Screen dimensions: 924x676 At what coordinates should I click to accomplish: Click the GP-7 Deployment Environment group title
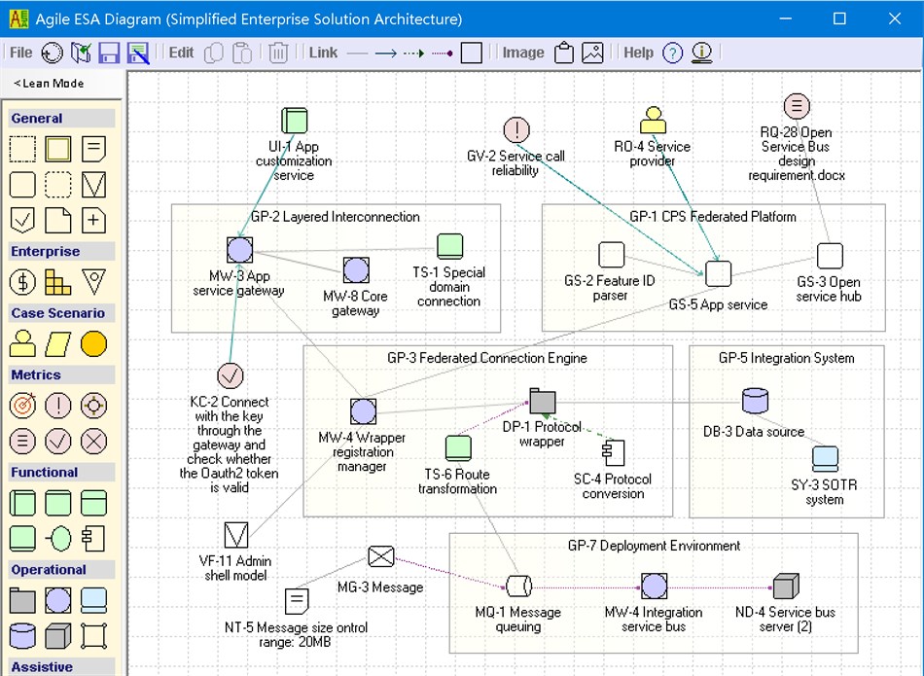tap(655, 547)
